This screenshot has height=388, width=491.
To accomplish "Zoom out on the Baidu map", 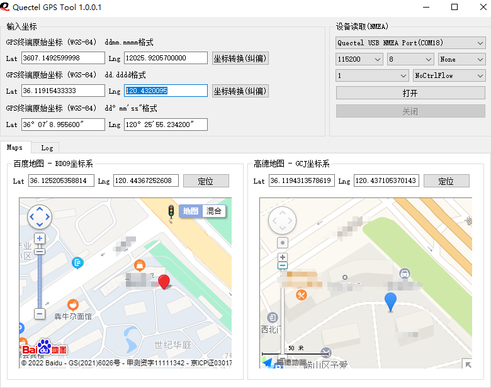I will (40, 314).
